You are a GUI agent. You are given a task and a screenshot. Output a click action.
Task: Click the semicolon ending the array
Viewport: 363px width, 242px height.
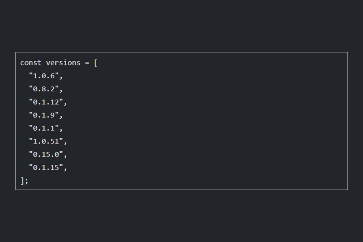point(26,181)
